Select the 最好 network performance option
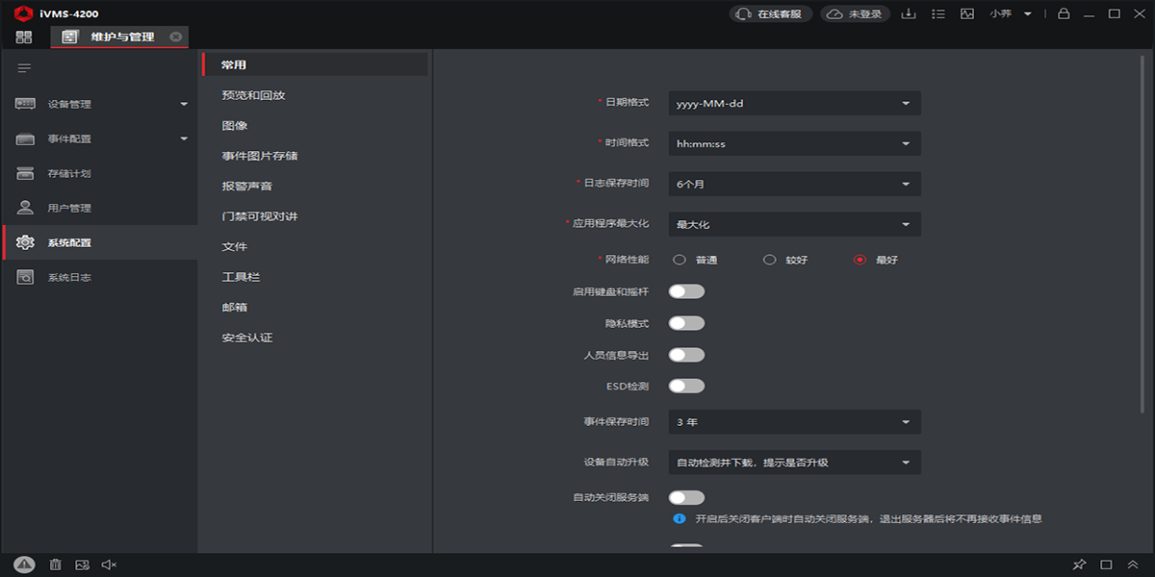Image resolution: width=1155 pixels, height=577 pixels. [860, 260]
